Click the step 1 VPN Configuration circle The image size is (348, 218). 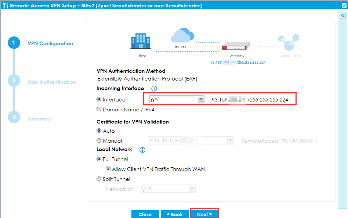pyautogui.click(x=14, y=43)
